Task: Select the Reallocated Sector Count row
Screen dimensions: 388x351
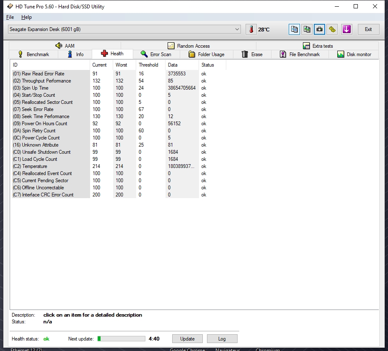Action: [47, 102]
